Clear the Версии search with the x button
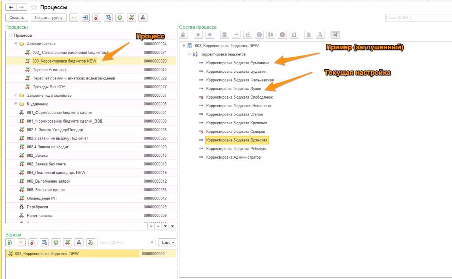The width and height of the screenshot is (452, 279). tap(152, 242)
